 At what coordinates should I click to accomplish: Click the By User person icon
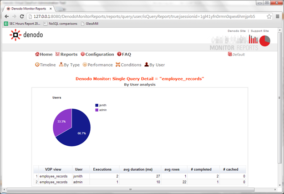[x=147, y=65]
